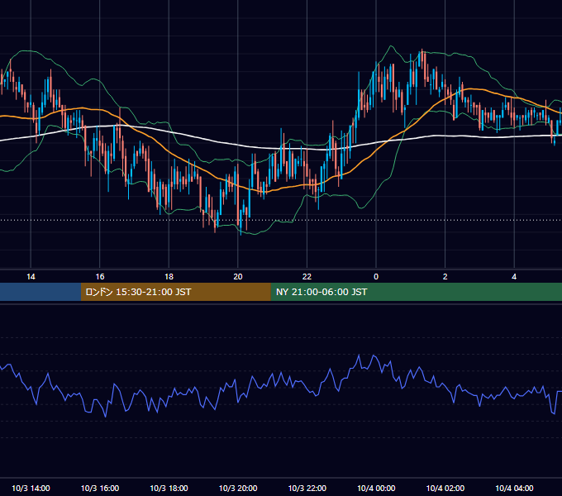Click the ロンドン 15:30-21:00 JST session band
The width and height of the screenshot is (562, 496).
tap(175, 292)
